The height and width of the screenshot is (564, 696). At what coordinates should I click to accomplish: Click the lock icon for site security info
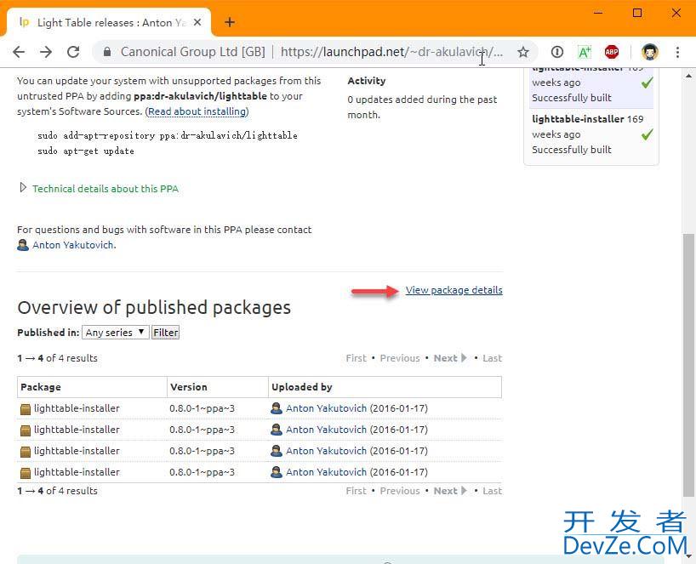pos(107,52)
